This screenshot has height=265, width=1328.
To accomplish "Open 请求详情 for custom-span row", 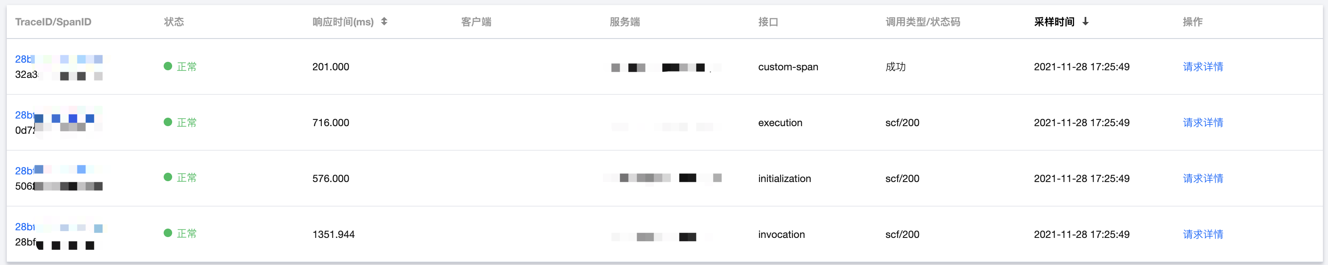I will (x=1203, y=67).
